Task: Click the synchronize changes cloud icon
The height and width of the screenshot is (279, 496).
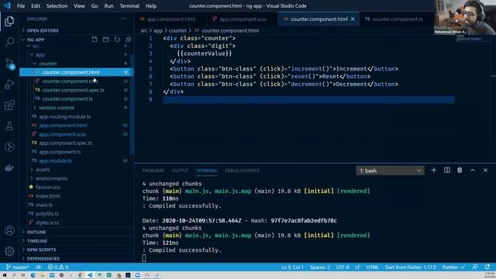Action: [38, 267]
